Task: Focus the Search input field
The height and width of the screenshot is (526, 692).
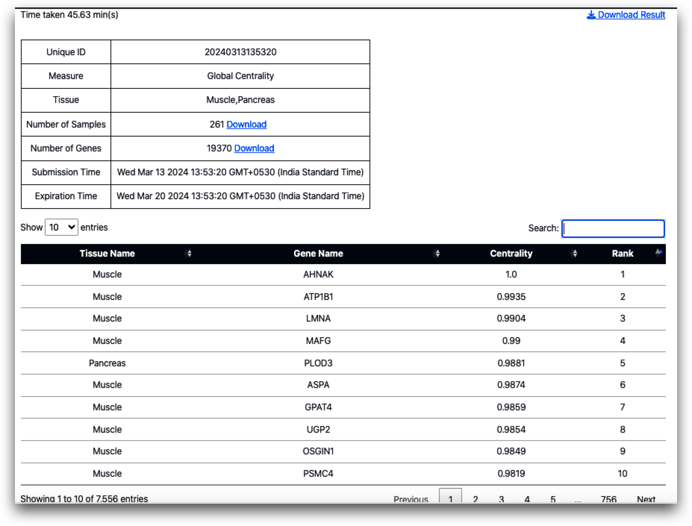Action: click(613, 228)
